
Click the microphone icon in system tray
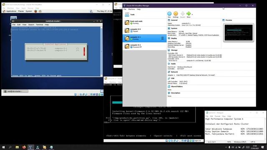(x=229, y=147)
